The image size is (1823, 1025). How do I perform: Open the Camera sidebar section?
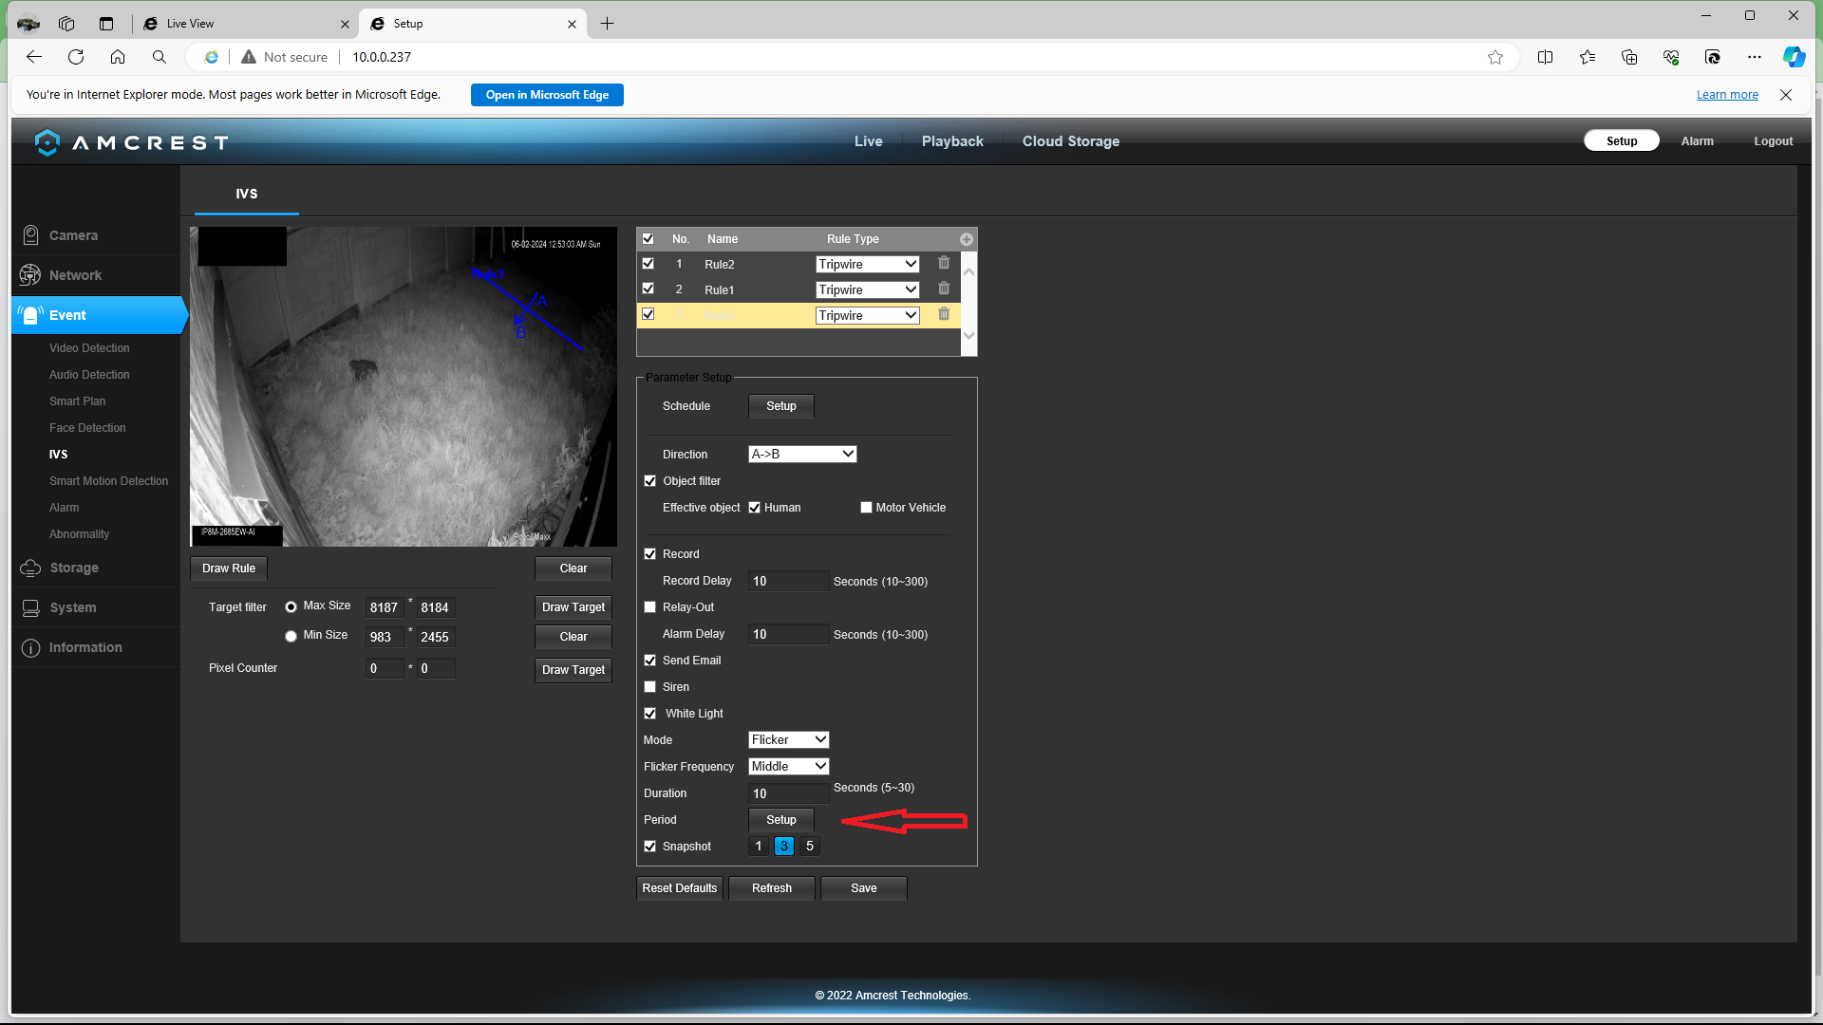click(73, 235)
